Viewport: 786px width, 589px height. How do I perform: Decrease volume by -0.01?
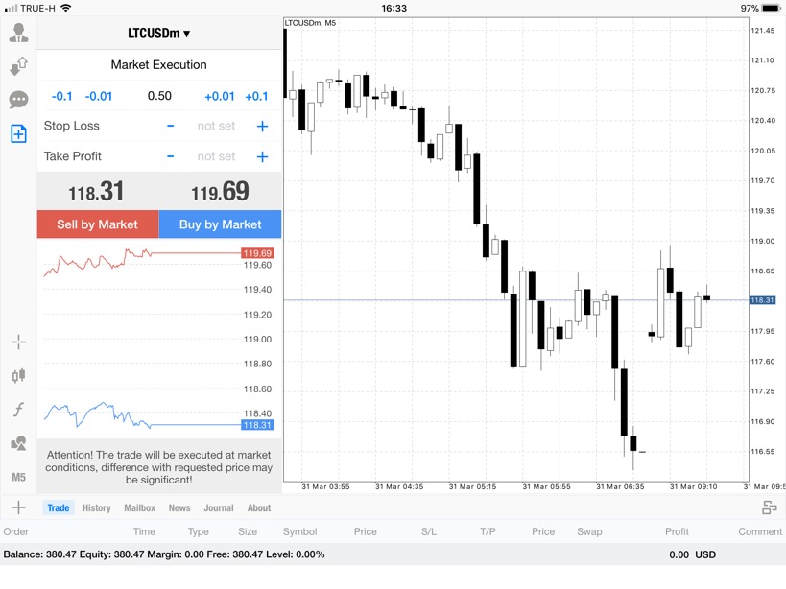[x=99, y=96]
